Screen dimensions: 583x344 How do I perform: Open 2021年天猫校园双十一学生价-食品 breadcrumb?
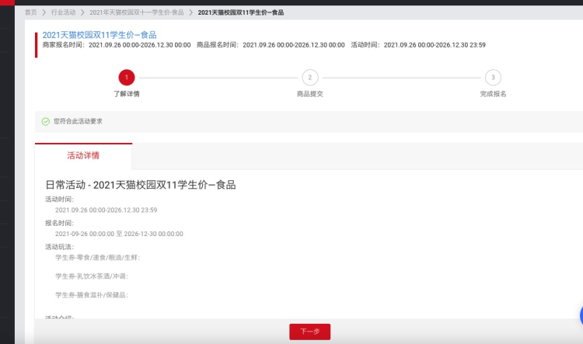[x=137, y=12]
